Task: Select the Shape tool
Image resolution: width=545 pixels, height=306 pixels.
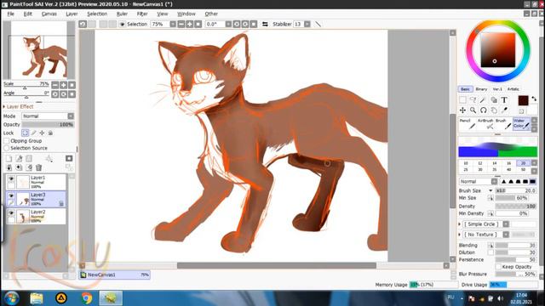Action: [x=494, y=100]
